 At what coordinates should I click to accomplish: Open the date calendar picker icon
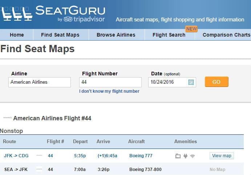191,82
